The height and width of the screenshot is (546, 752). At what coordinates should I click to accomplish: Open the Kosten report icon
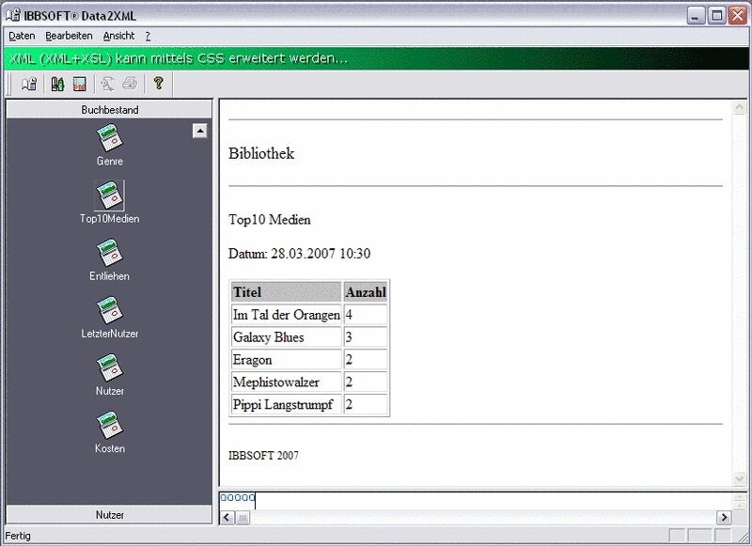pyautogui.click(x=110, y=426)
